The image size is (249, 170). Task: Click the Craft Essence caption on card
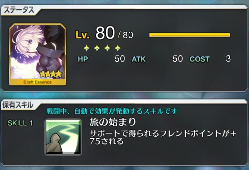tap(37, 82)
